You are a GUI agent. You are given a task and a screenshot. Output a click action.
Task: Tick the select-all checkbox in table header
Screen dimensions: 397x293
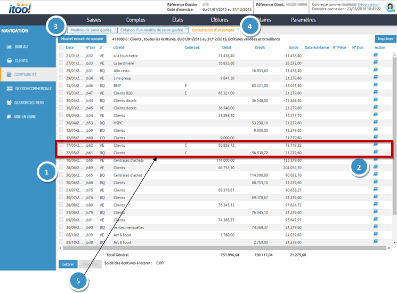tap(61, 47)
